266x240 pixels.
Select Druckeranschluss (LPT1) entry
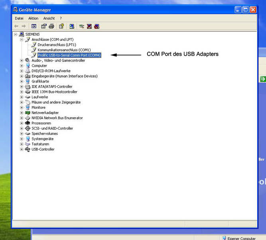tap(57, 45)
